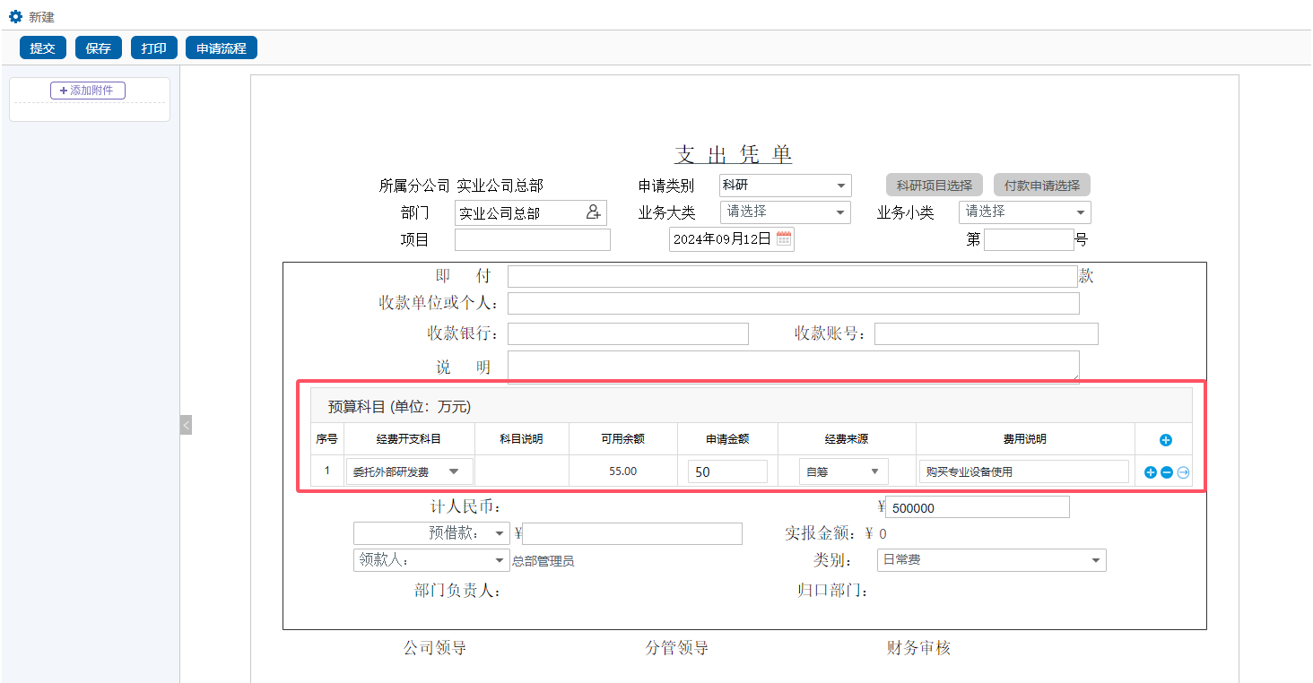Viewport: 1313px width, 683px height.
Task: Click the 申请金额 input field showing 50
Action: tap(727, 471)
